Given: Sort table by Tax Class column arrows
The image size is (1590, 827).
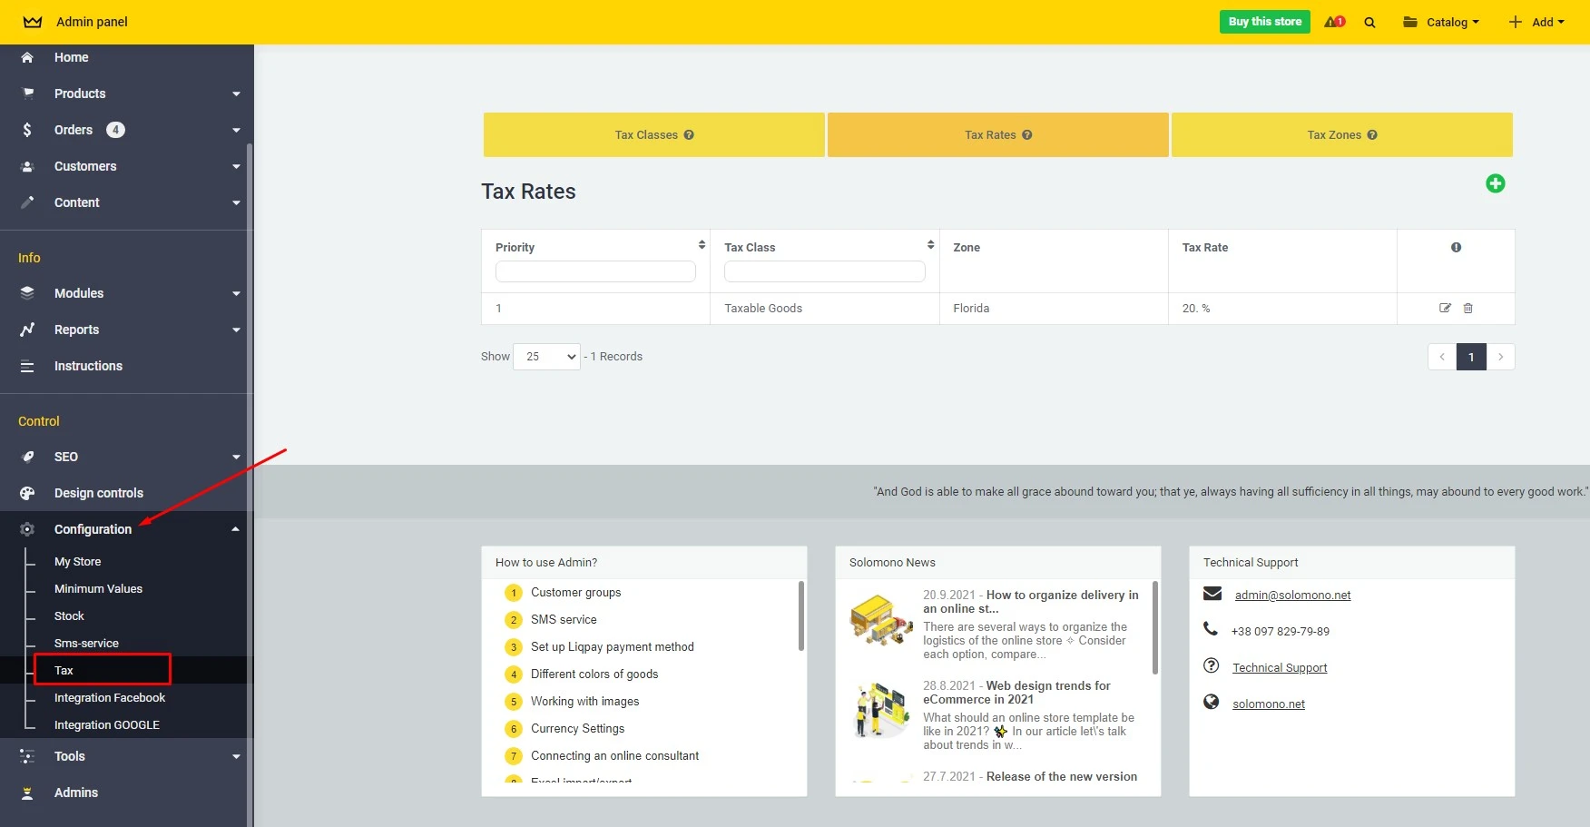Looking at the screenshot, I should (x=930, y=245).
